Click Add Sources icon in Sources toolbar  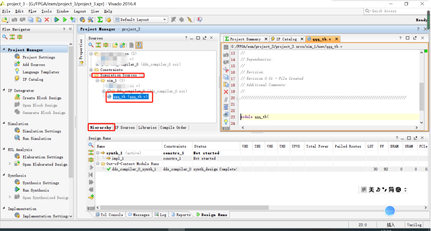click(123, 45)
